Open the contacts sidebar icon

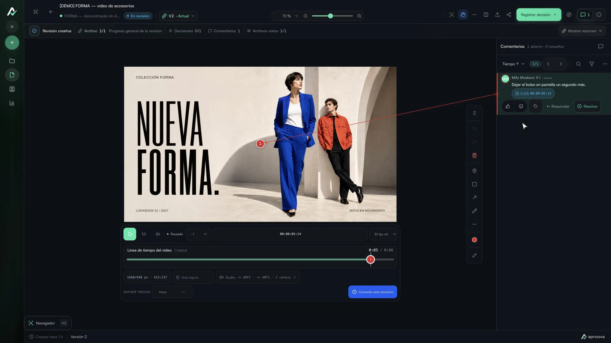[x=12, y=89]
